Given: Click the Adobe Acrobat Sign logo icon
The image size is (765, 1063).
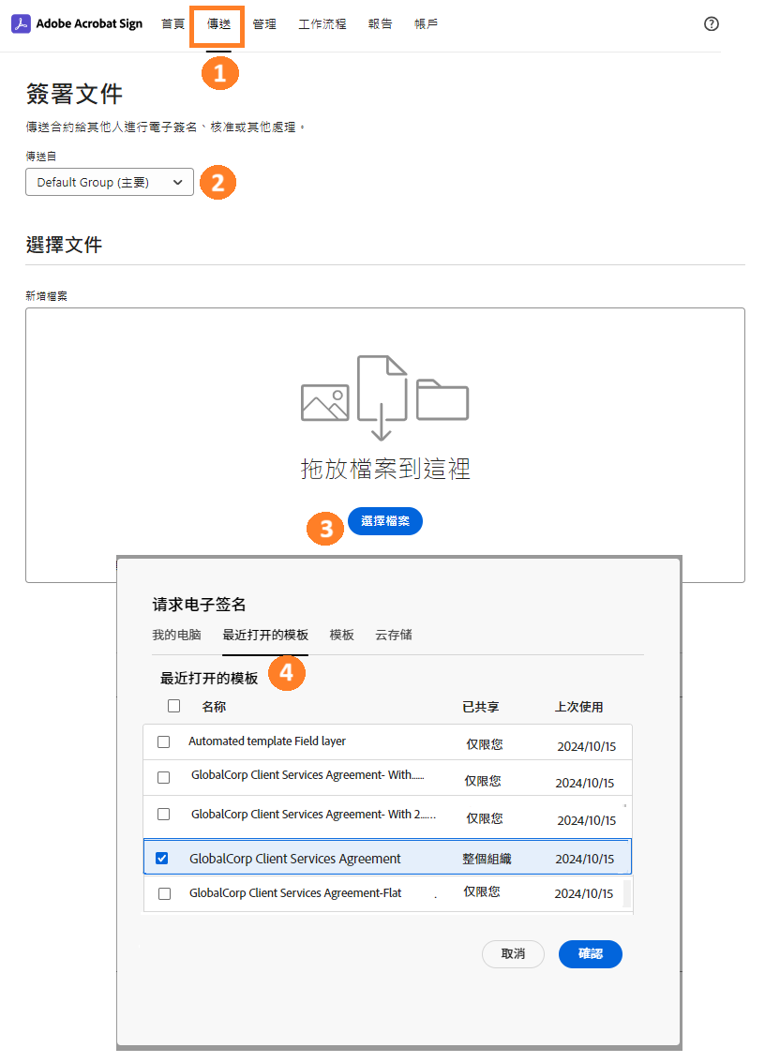Looking at the screenshot, I should pos(20,23).
